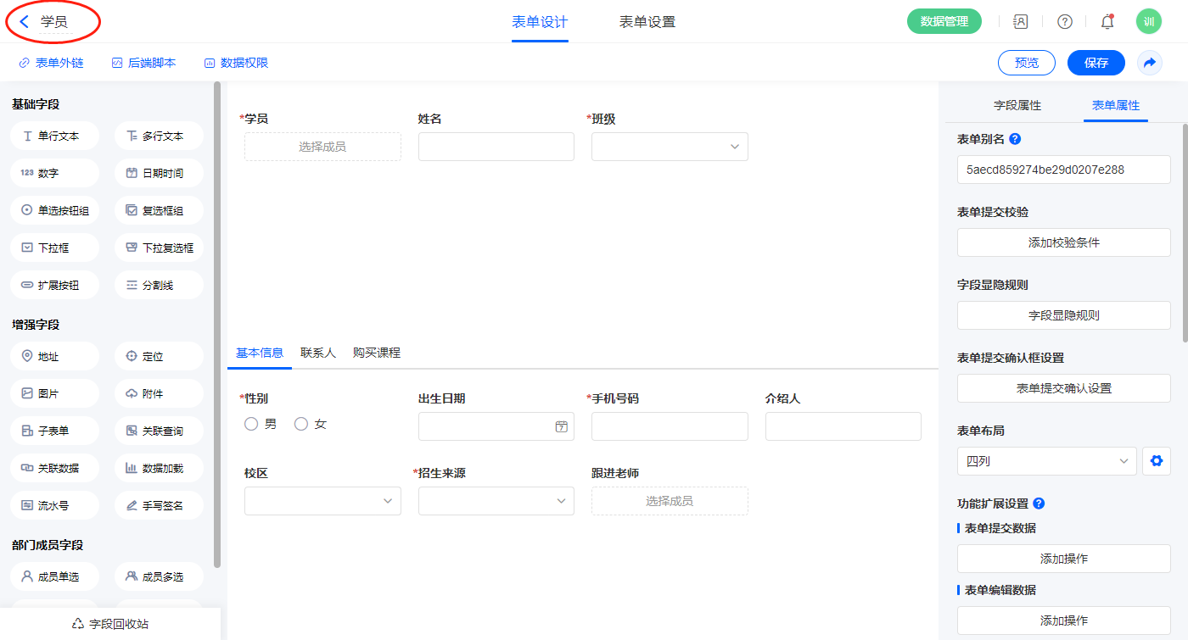Viewport: 1188px width, 640px height.
Task: Select the 手写签名 field type
Action: [x=159, y=505]
